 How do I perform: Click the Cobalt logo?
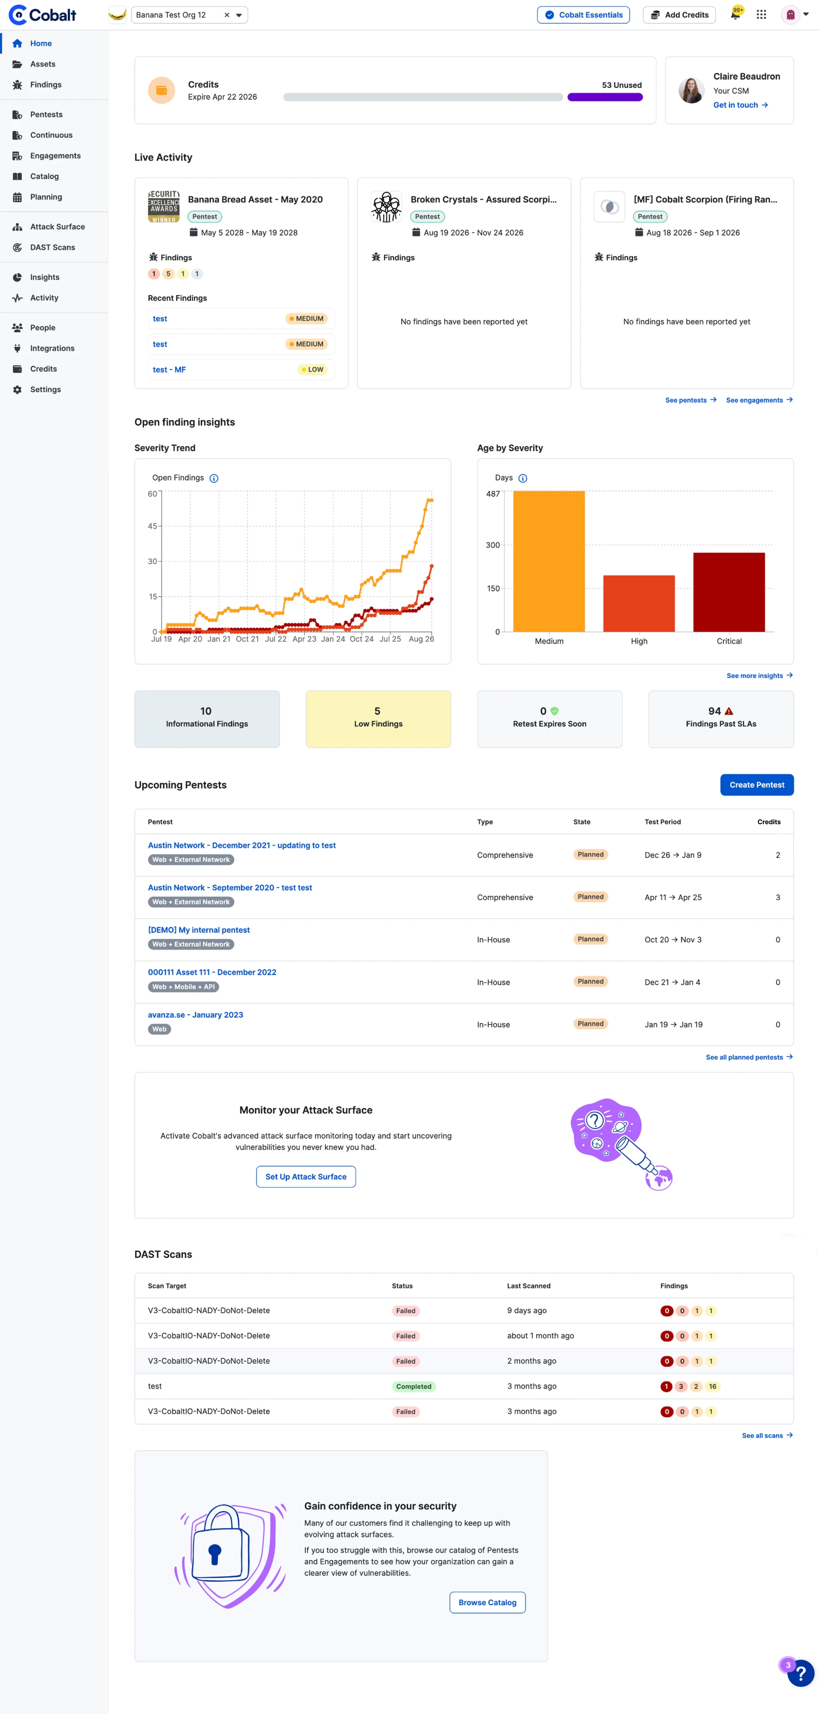pyautogui.click(x=43, y=14)
